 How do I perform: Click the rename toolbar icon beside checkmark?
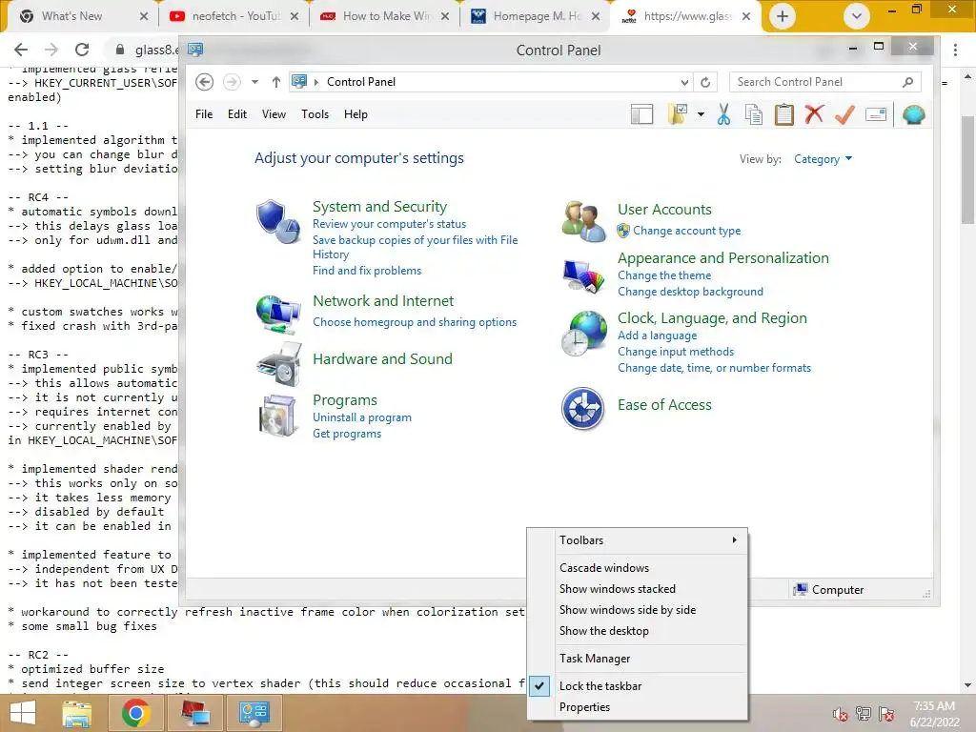coord(876,114)
